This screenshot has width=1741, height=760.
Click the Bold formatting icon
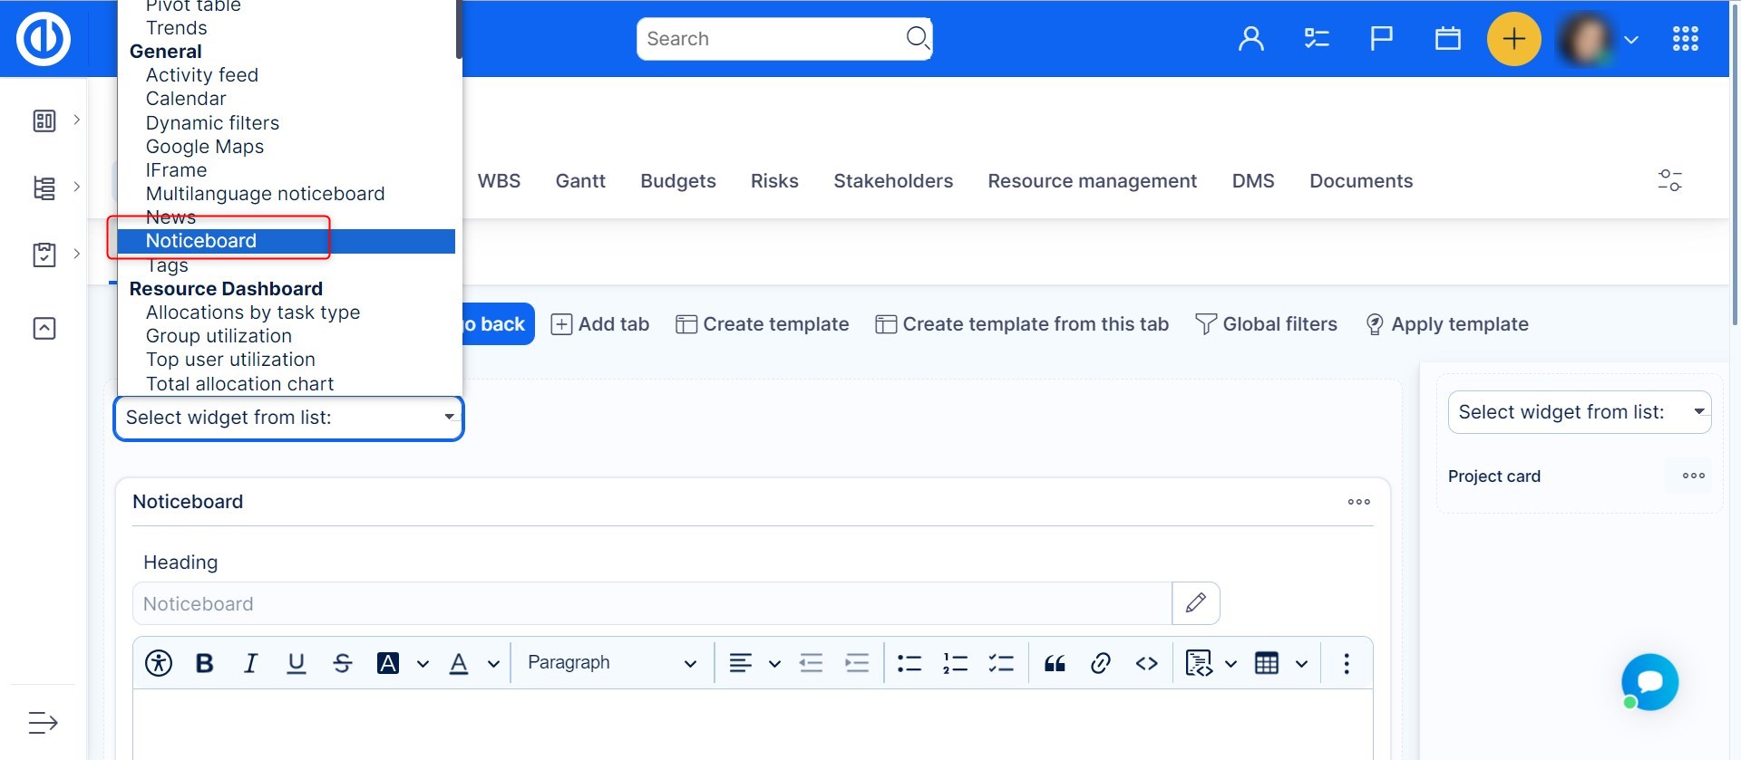pyautogui.click(x=205, y=663)
